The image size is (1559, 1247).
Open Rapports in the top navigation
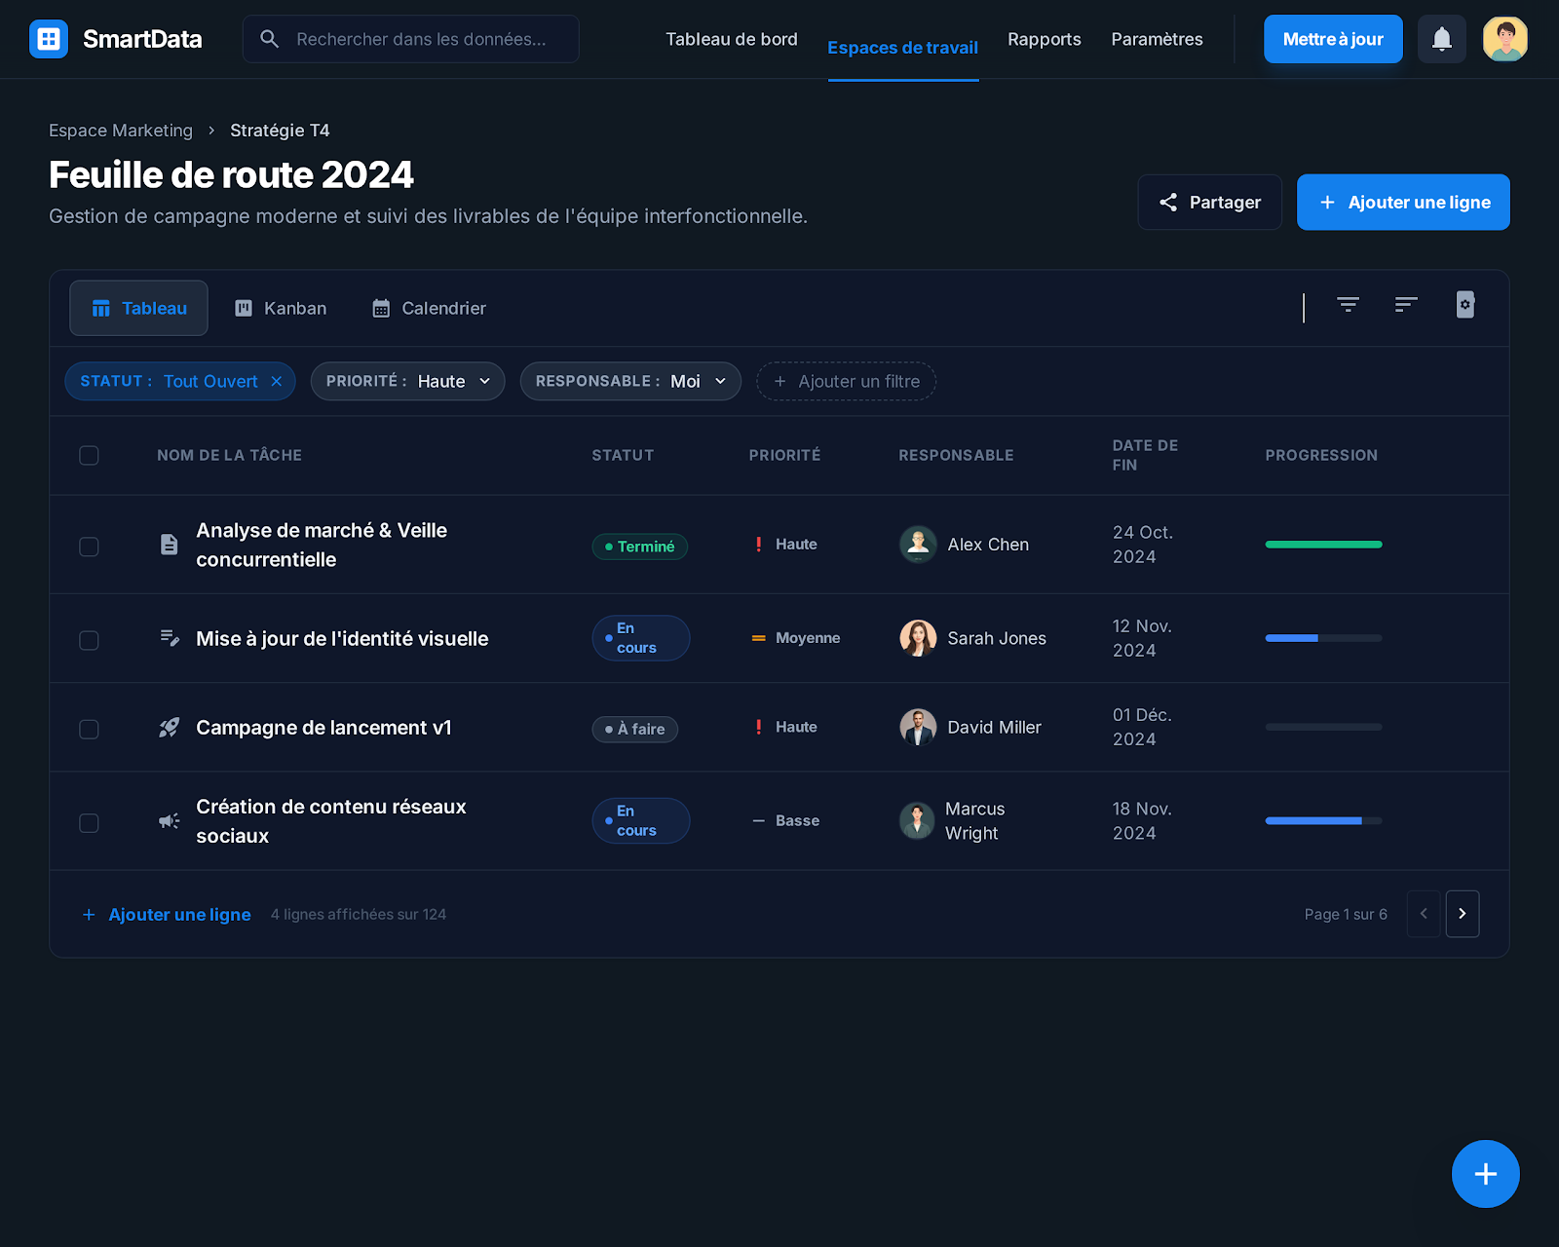[1044, 39]
